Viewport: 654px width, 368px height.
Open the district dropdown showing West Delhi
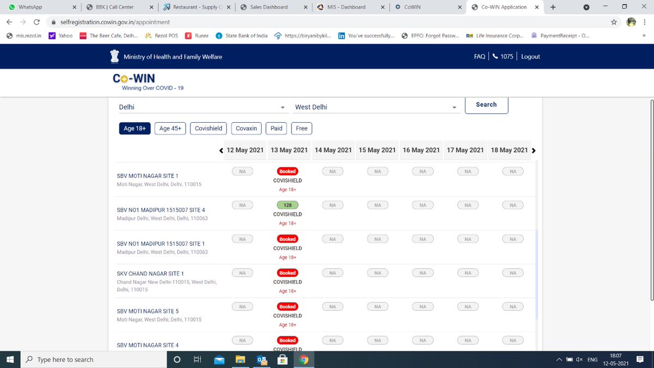[376, 107]
